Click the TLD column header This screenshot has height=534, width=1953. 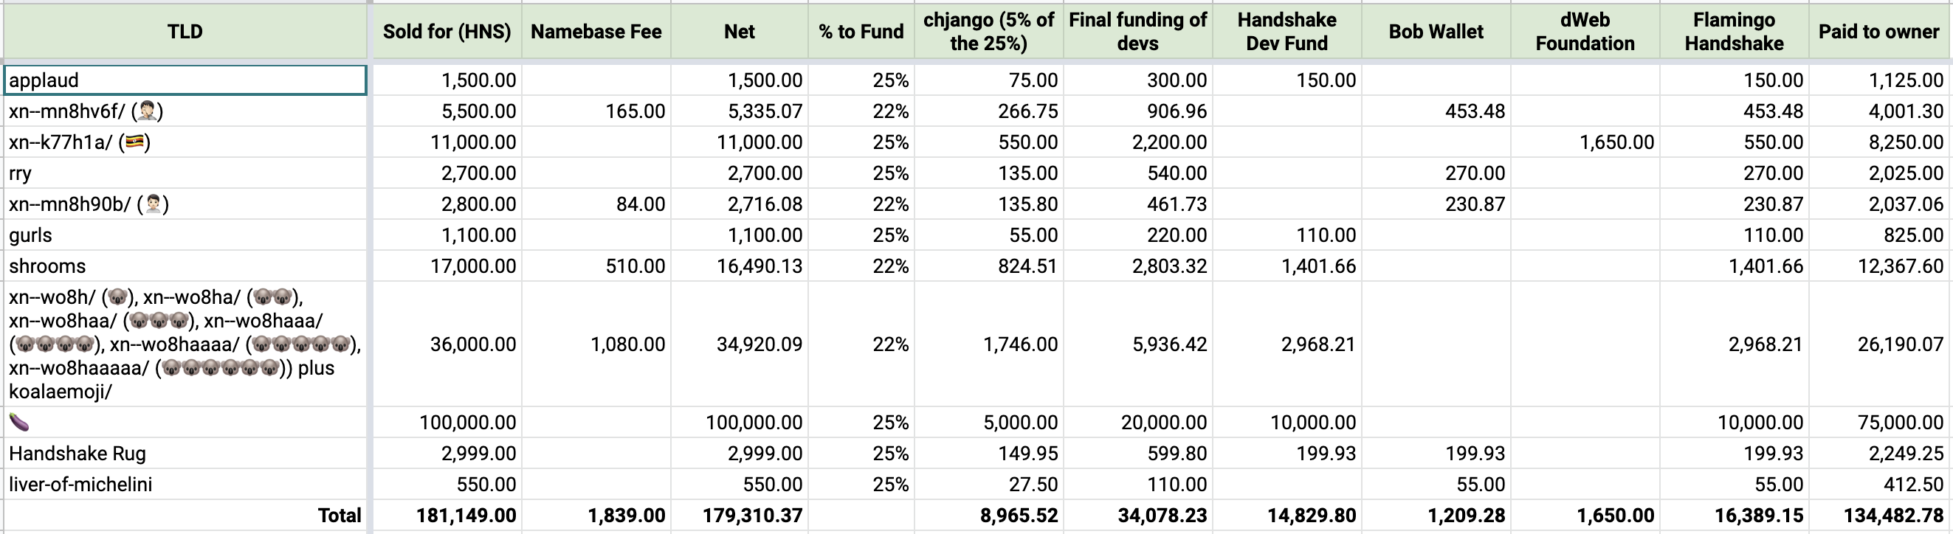click(x=185, y=32)
